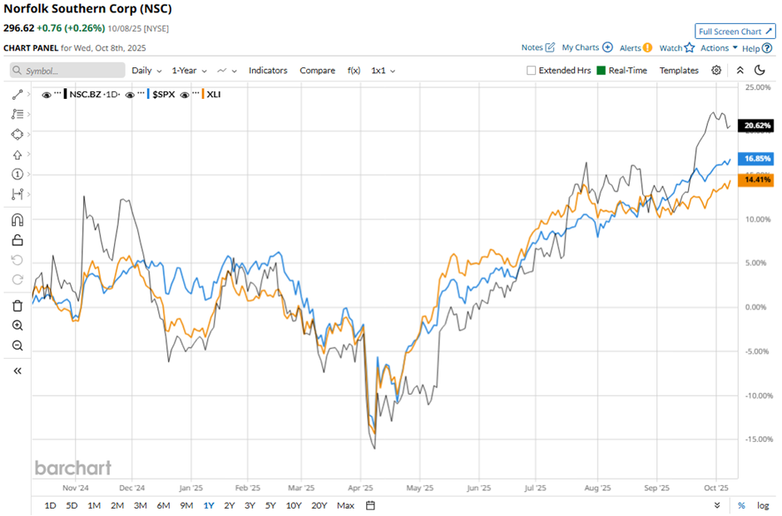
Task: Set up price Alerts
Action: 636,48
